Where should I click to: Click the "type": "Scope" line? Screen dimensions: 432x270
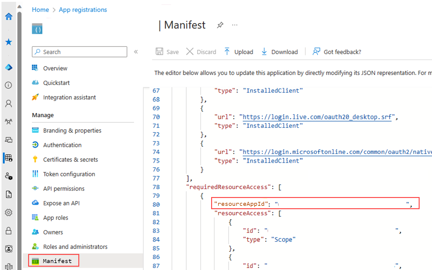269,239
